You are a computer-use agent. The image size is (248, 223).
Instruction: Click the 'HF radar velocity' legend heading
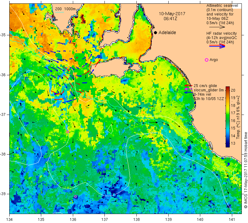coord(221,33)
